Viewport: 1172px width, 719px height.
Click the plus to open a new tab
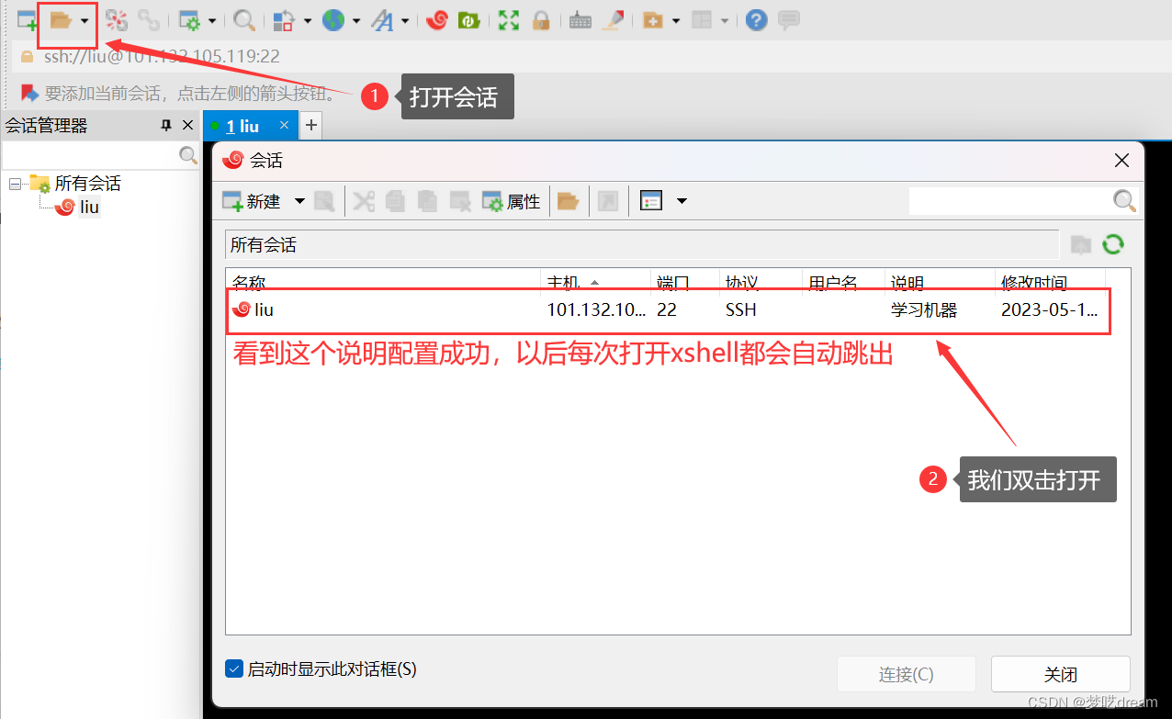point(310,125)
